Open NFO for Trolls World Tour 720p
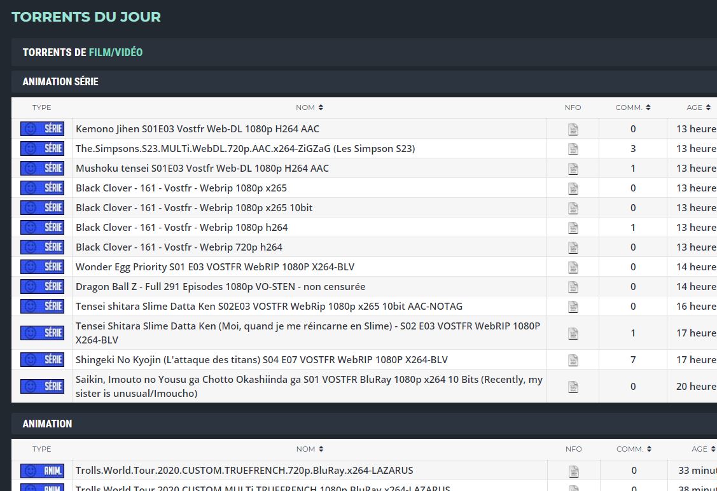Viewport: 717px width, 491px height. click(573, 471)
